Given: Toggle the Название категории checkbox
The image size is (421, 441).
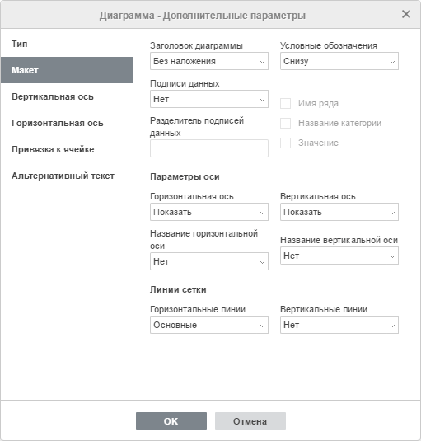Looking at the screenshot, I should pos(286,123).
